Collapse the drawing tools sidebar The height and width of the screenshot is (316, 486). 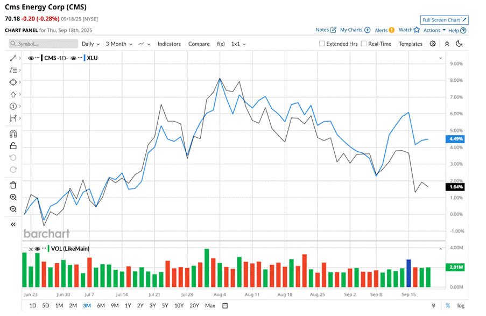pyautogui.click(x=13, y=224)
